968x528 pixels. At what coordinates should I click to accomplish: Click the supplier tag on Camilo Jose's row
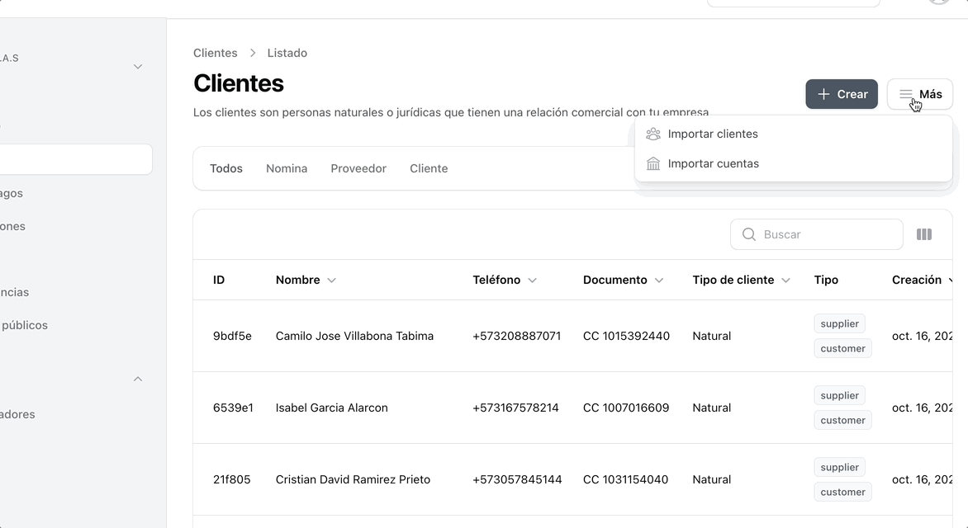pyautogui.click(x=839, y=323)
